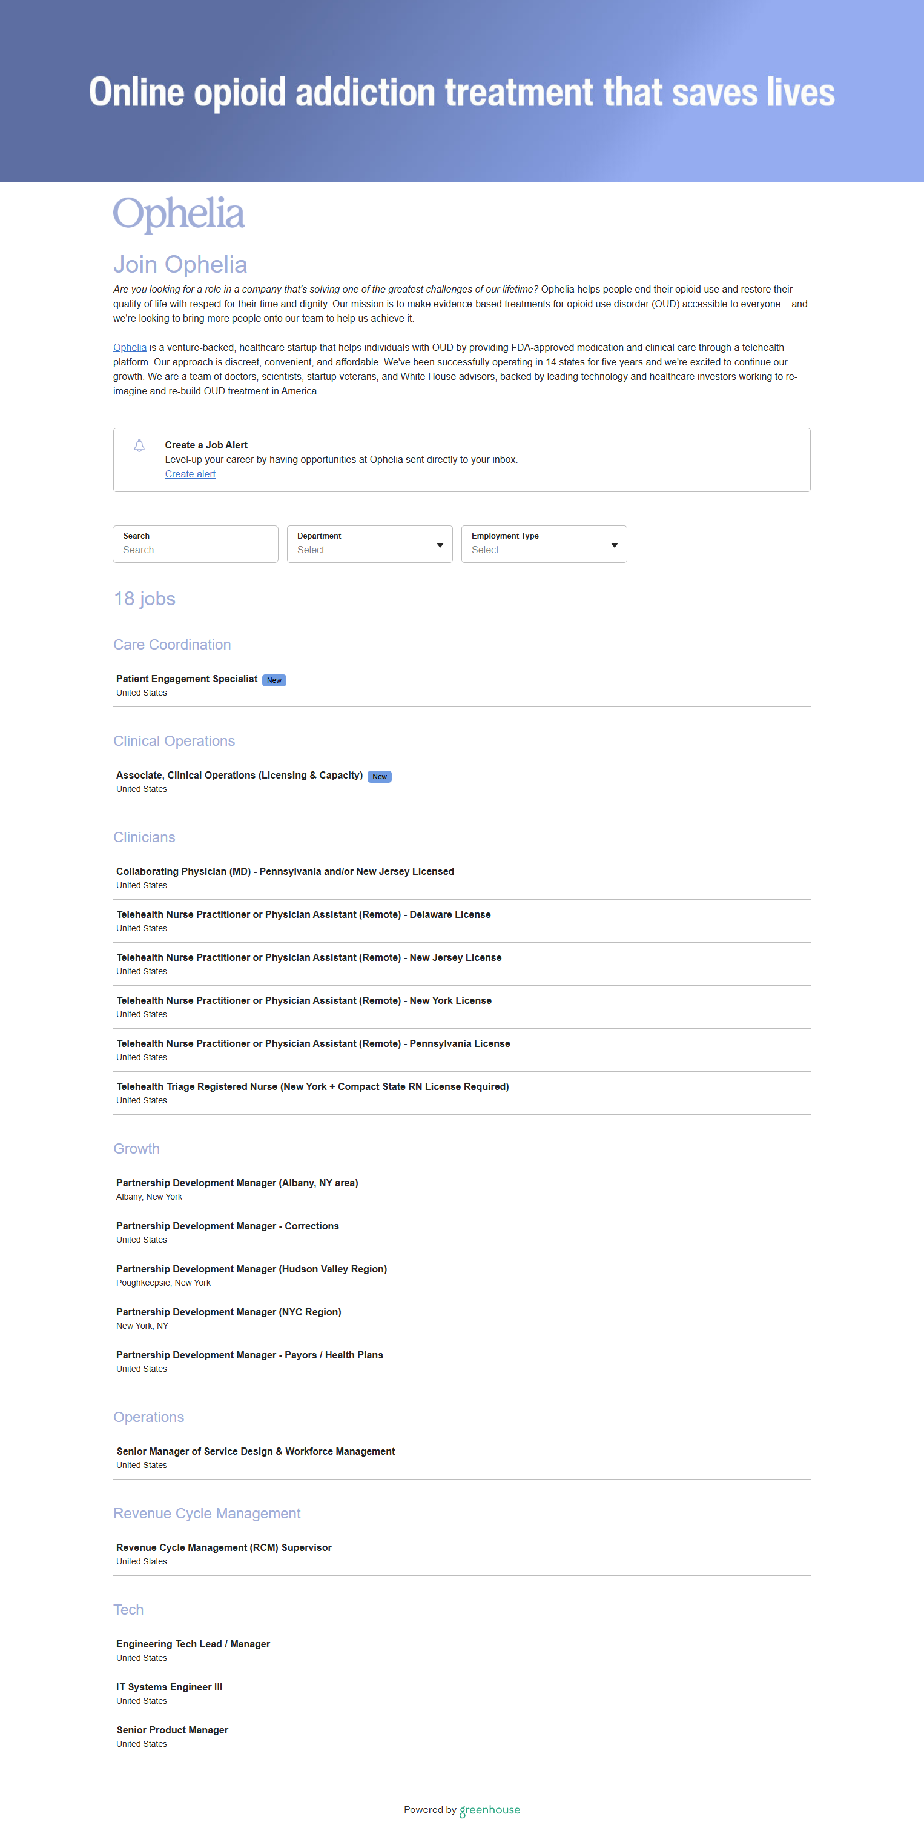This screenshot has height=1831, width=924.
Task: Click the New badge beside Associate, Clinical Operations
Action: tap(380, 776)
